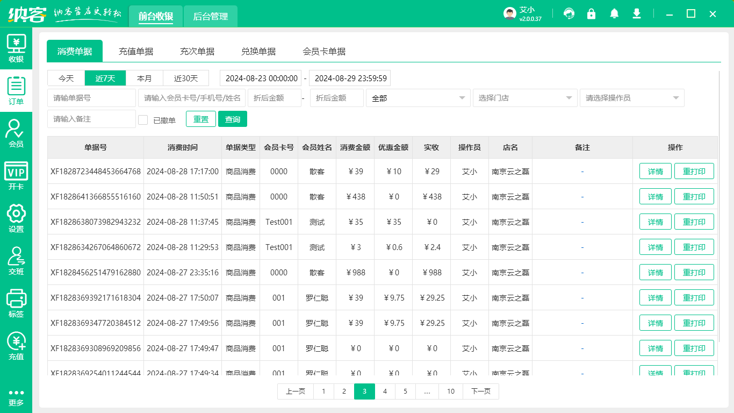734x413 pixels.
Task: Show 更多 more options in sidebar
Action: coord(16,397)
